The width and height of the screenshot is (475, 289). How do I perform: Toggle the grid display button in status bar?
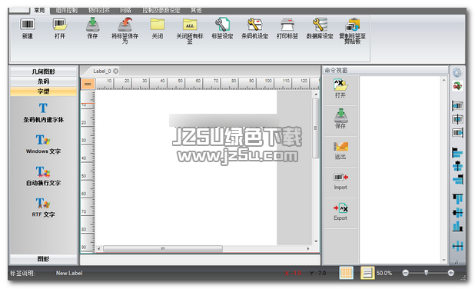(347, 273)
